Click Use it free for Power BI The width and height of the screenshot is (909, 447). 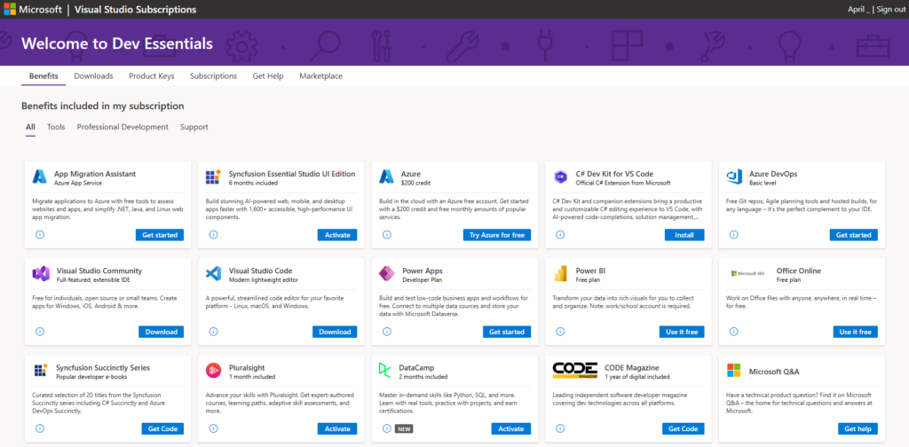click(x=682, y=332)
